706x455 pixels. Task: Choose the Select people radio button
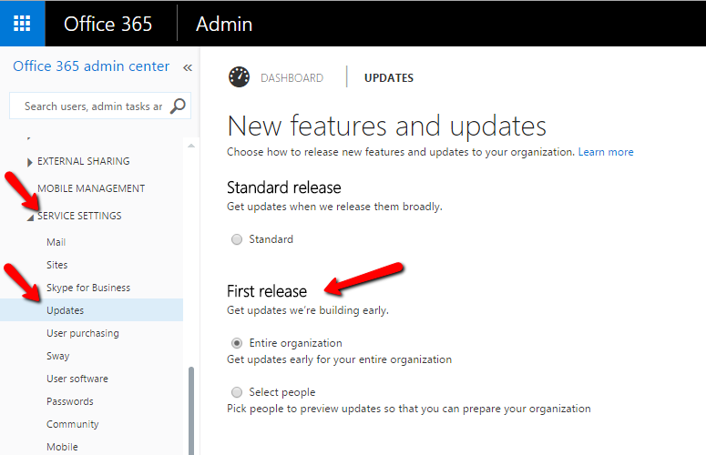click(237, 392)
